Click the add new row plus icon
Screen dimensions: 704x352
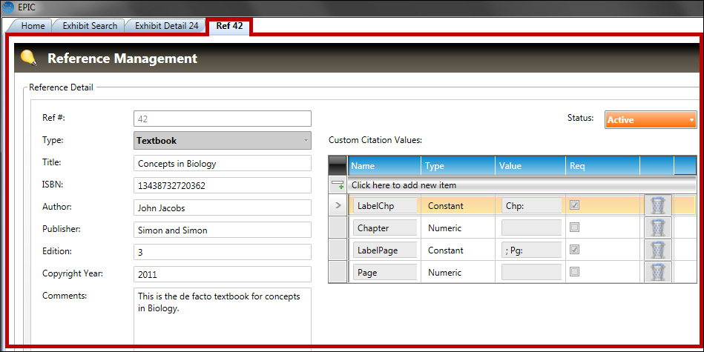click(338, 185)
